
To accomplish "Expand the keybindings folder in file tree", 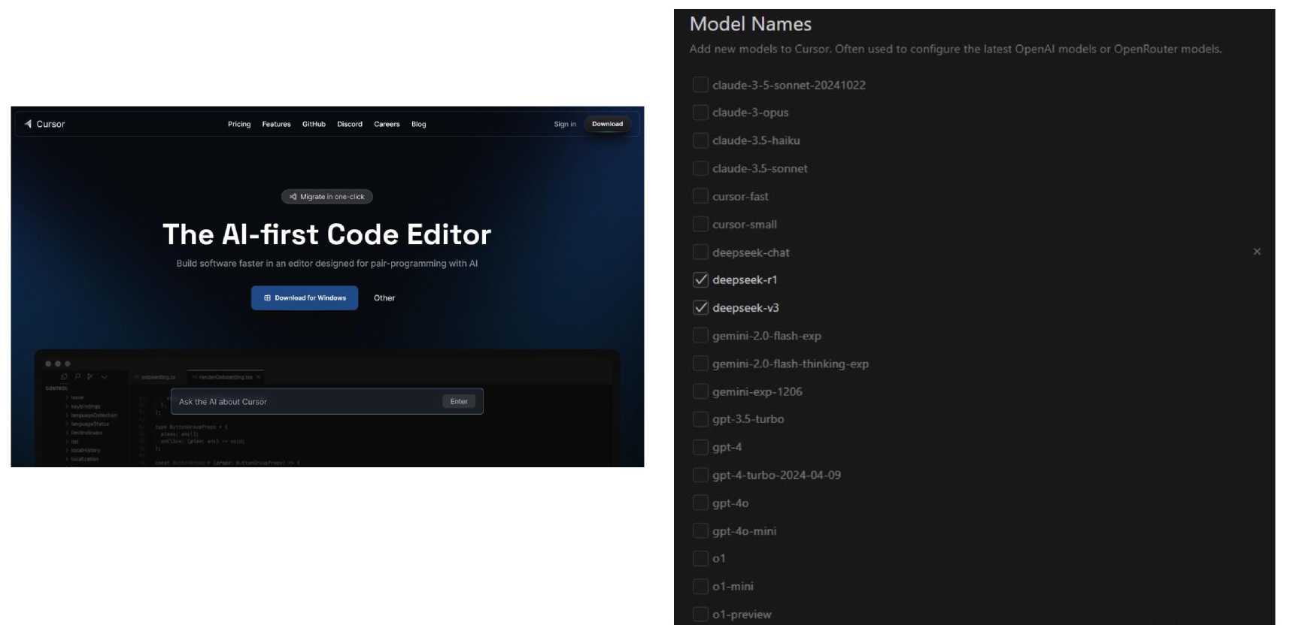I will [85, 406].
